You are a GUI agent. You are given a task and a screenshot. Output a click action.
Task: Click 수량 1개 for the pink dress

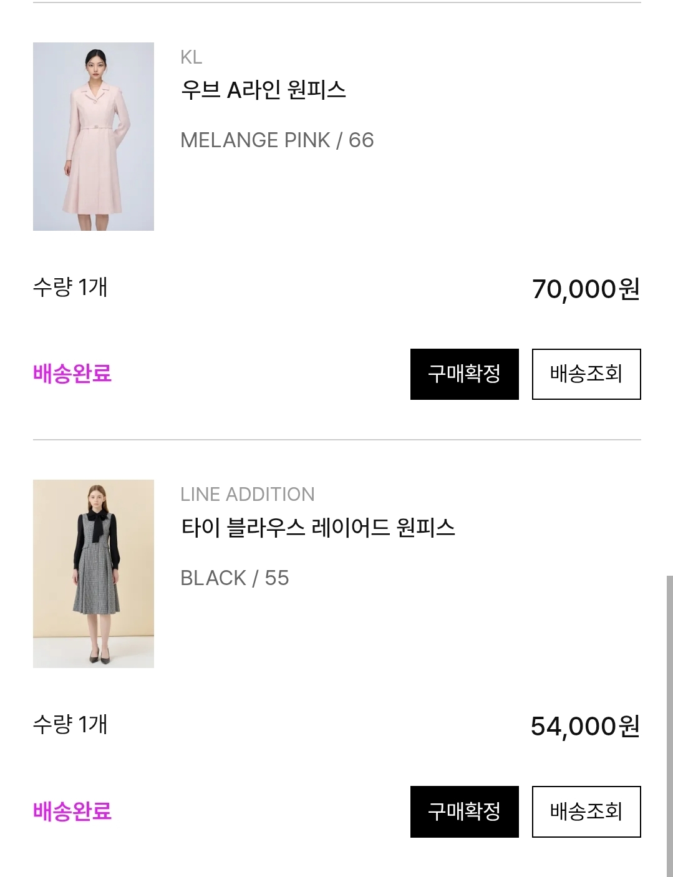70,288
